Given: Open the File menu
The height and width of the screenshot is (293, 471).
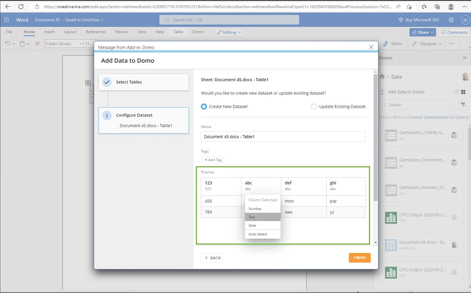Looking at the screenshot, I should click(9, 32).
